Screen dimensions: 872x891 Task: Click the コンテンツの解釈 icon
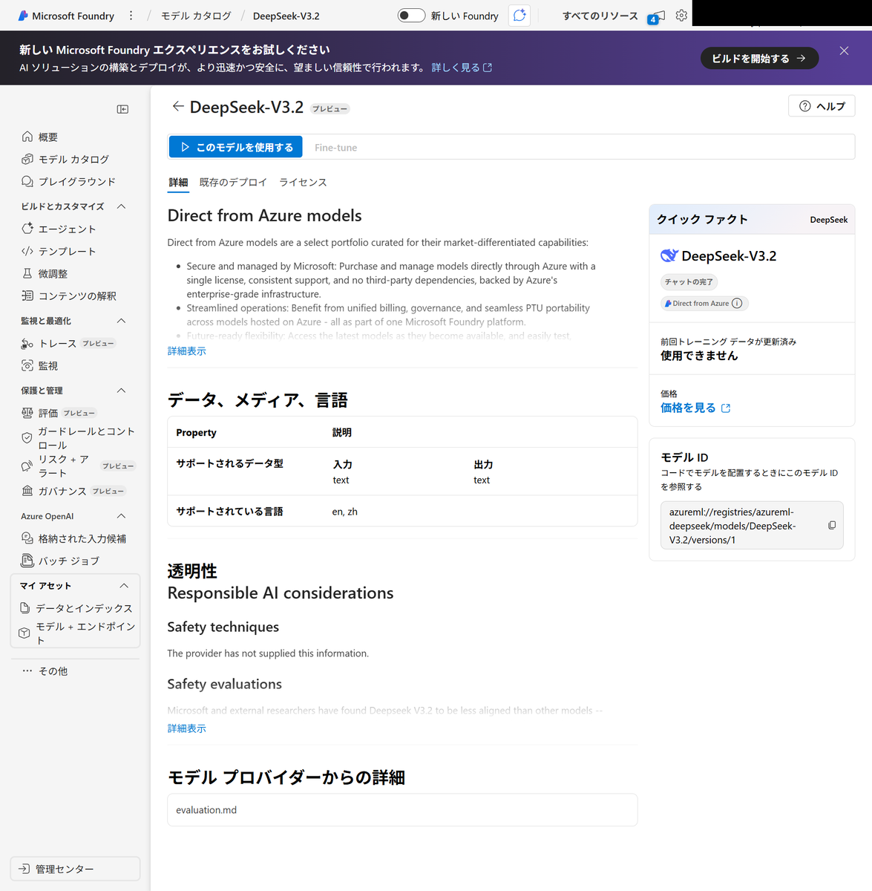(x=27, y=296)
